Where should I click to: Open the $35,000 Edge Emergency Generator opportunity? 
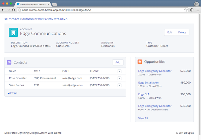coord(155,106)
